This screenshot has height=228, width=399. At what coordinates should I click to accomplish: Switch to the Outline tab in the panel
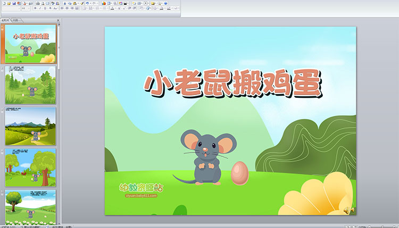click(16, 20)
